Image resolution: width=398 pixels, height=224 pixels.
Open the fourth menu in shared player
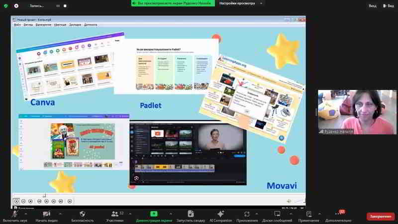[60, 24]
